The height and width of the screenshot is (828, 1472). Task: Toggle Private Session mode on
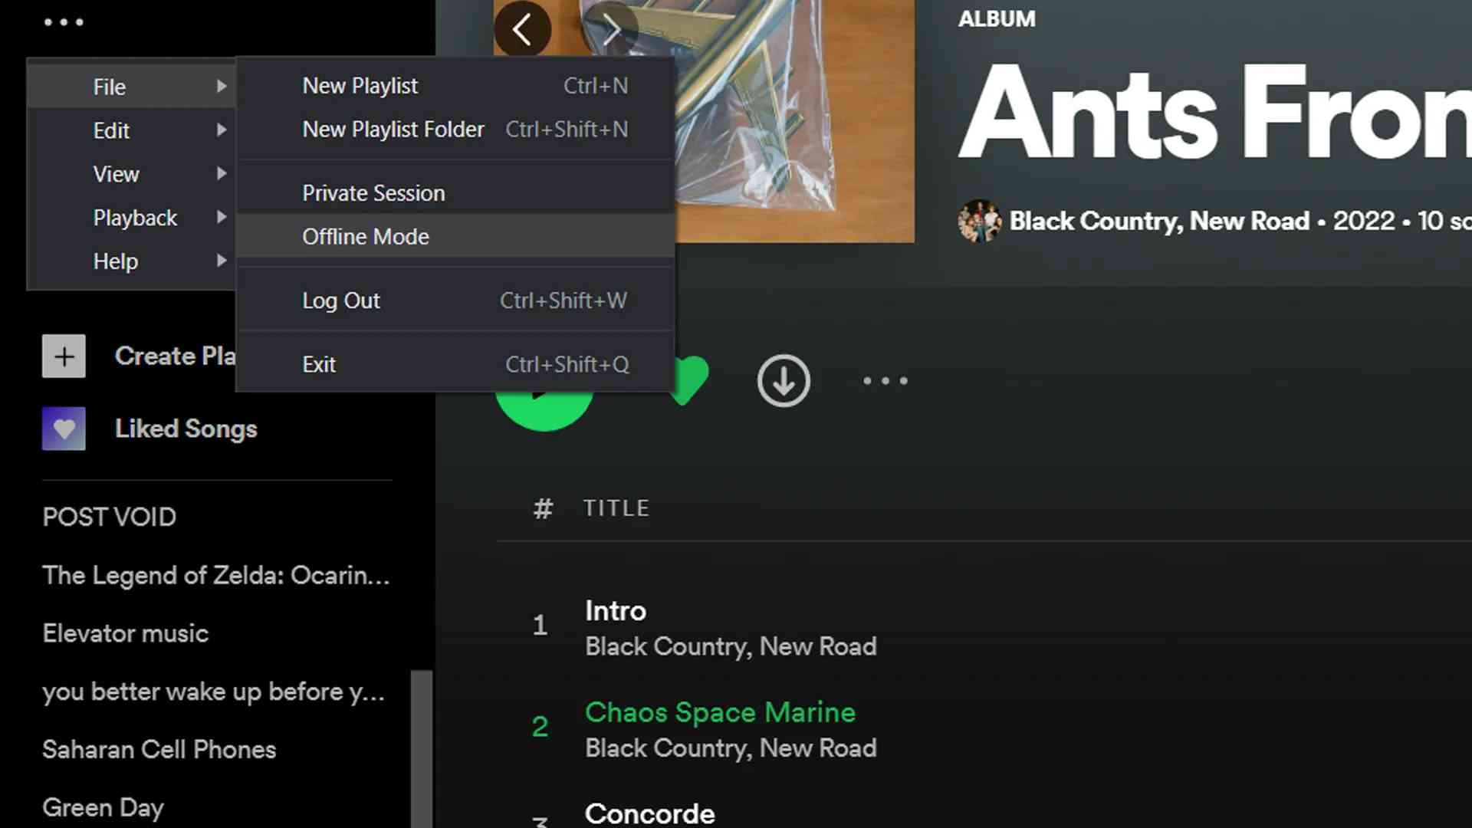[373, 192]
